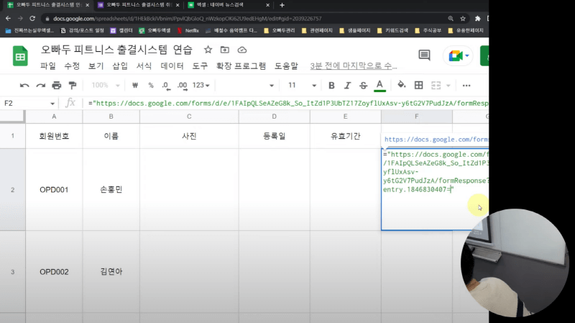Viewport: 575px width, 323px height.
Task: Decrease decimal places icon
Action: point(166,86)
